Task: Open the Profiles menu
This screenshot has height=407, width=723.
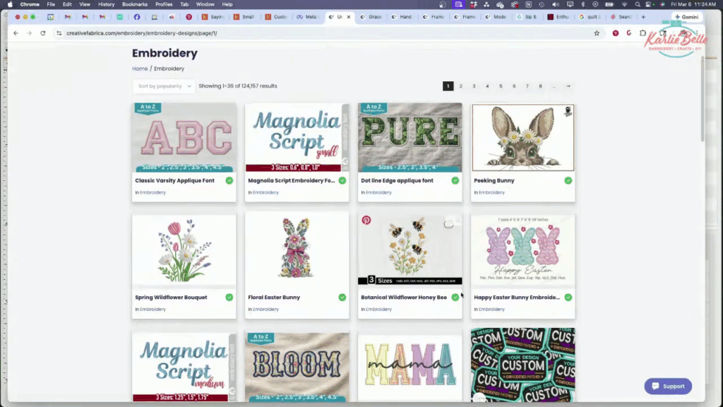Action: point(164,4)
